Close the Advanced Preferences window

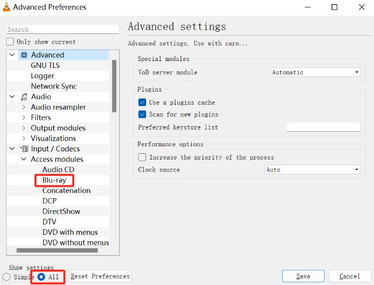coord(362,7)
